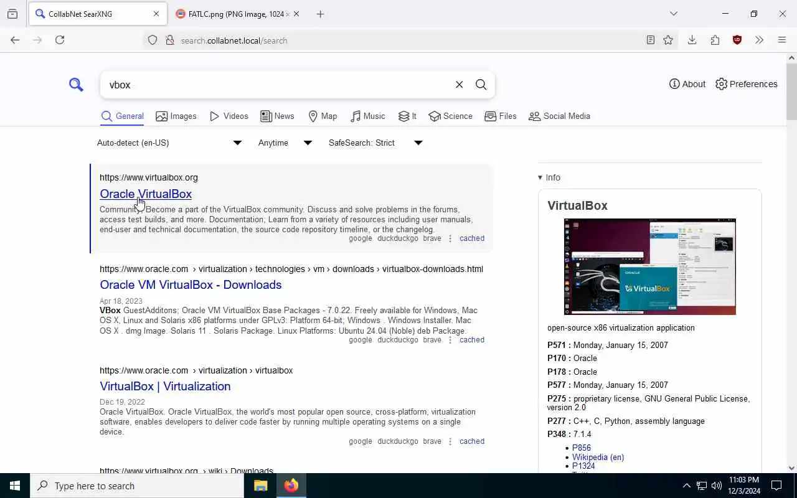Open options dots on Oracle VirtualBox result

tap(450, 238)
